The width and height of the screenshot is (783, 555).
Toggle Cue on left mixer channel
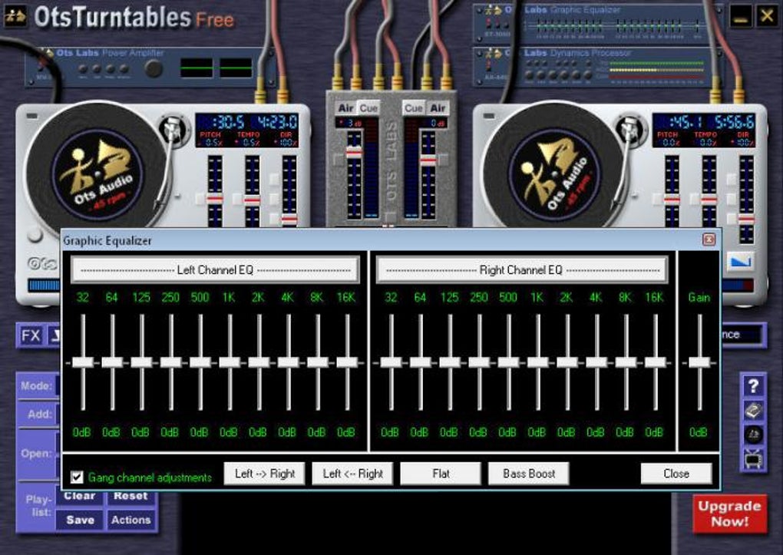coord(368,108)
